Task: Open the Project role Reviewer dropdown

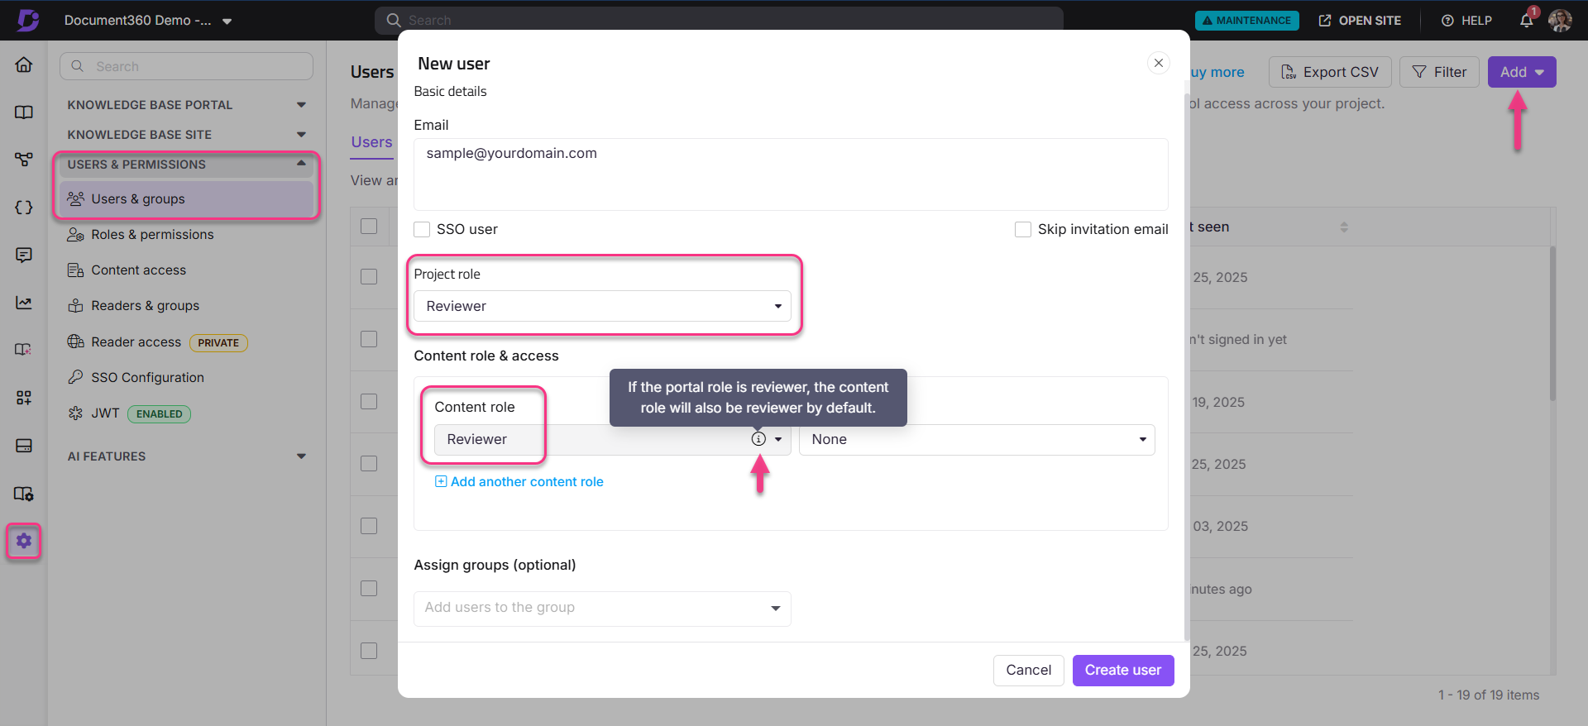Action: pos(602,306)
